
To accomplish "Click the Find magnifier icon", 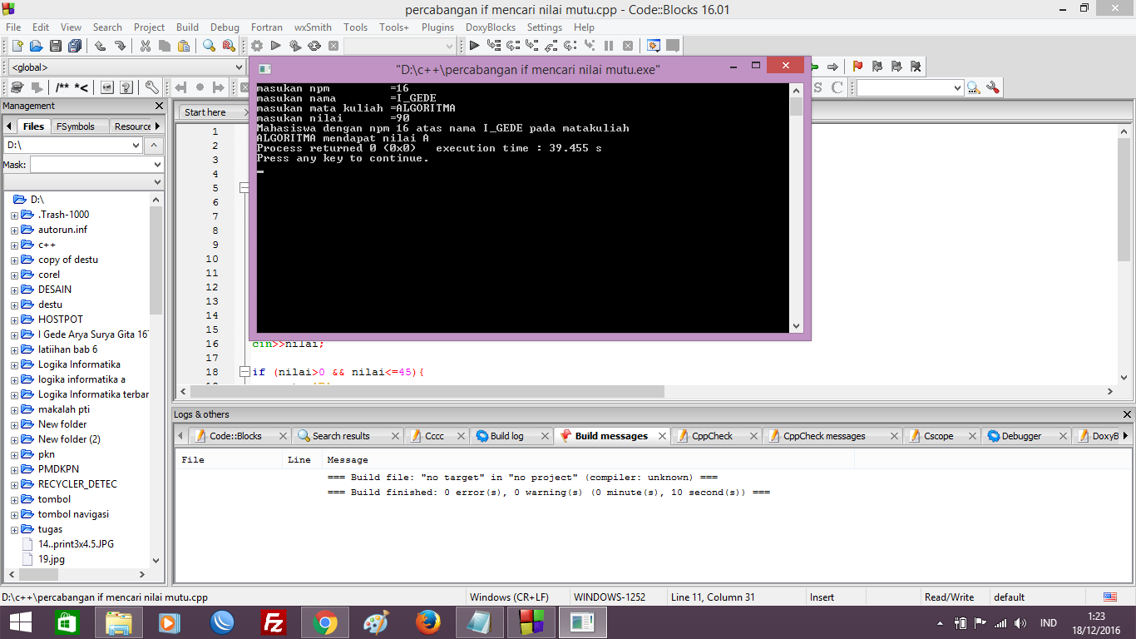I will (x=209, y=46).
